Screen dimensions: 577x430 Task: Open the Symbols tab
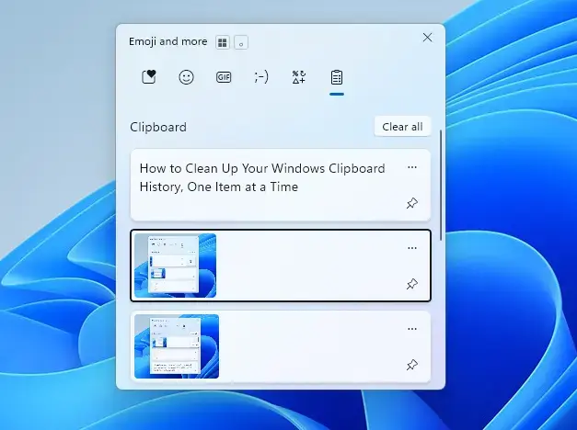(x=299, y=77)
